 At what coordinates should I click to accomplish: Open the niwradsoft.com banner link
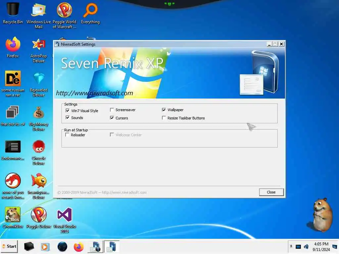point(94,93)
